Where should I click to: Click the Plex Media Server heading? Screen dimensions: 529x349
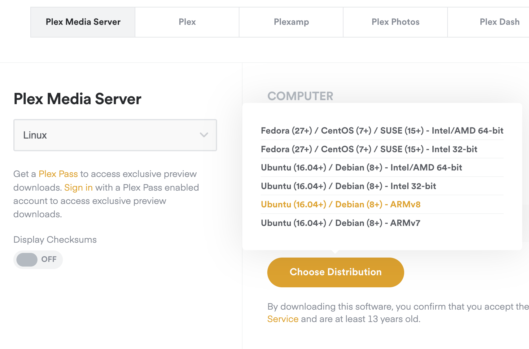click(x=77, y=99)
